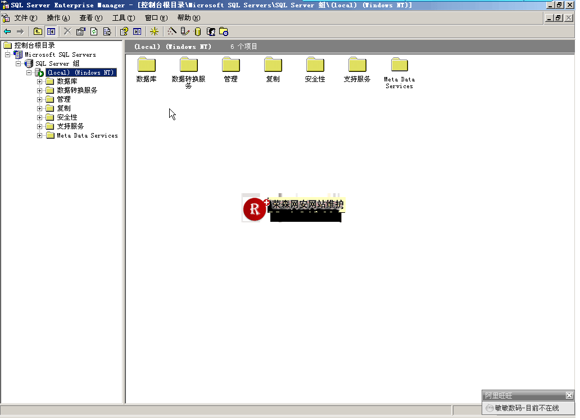Image resolution: width=580 pixels, height=420 pixels.
Task: Click the New Login toolbar icon
Action: click(x=211, y=31)
